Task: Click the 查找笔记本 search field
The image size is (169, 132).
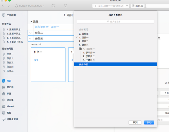Action: 116,22
